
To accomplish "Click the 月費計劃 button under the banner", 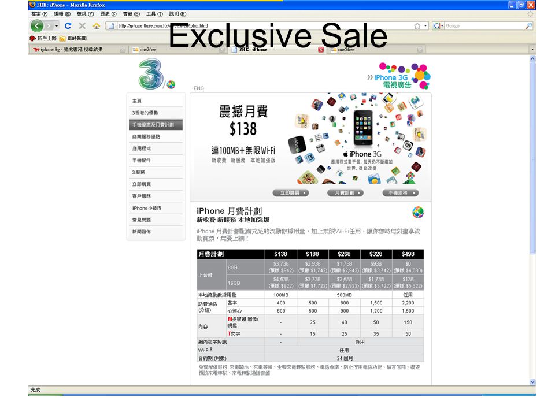I will click(345, 193).
